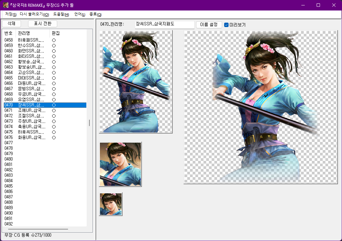Screen dimensions: 342x241
Task: Open the 언어(L) language menu
Action: 80,15
